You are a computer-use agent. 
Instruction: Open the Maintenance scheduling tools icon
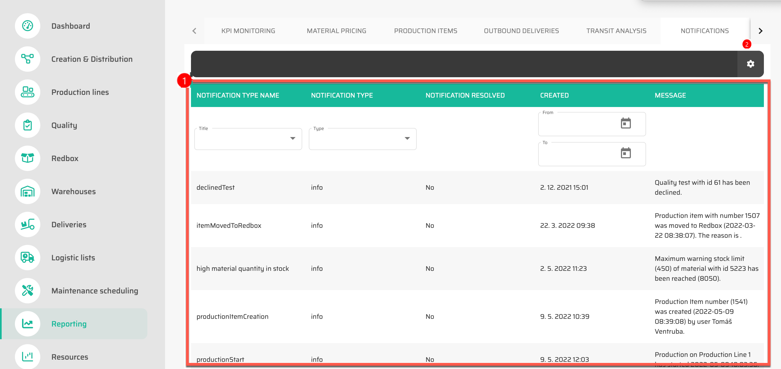coord(28,290)
